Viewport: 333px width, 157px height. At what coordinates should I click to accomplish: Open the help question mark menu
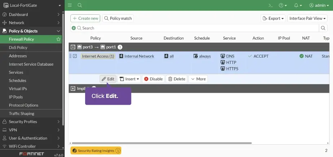282,5
